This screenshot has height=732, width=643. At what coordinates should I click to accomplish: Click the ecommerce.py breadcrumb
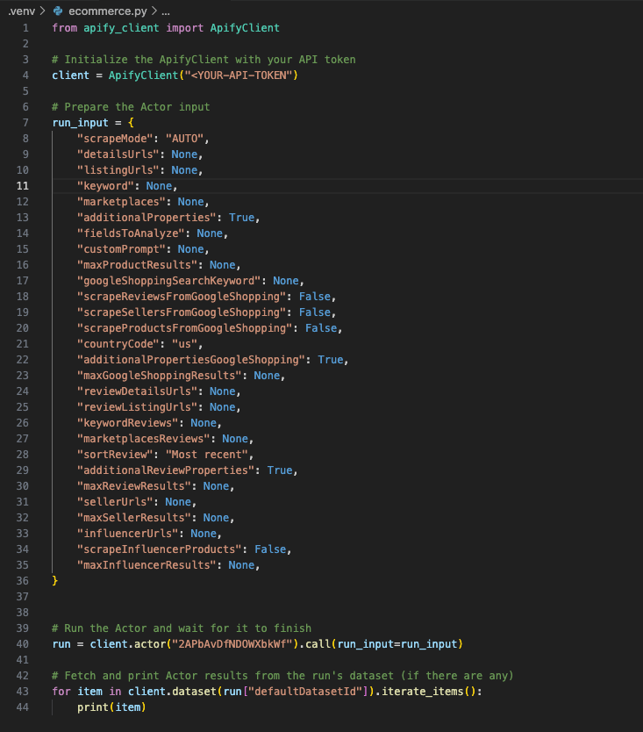[x=108, y=11]
